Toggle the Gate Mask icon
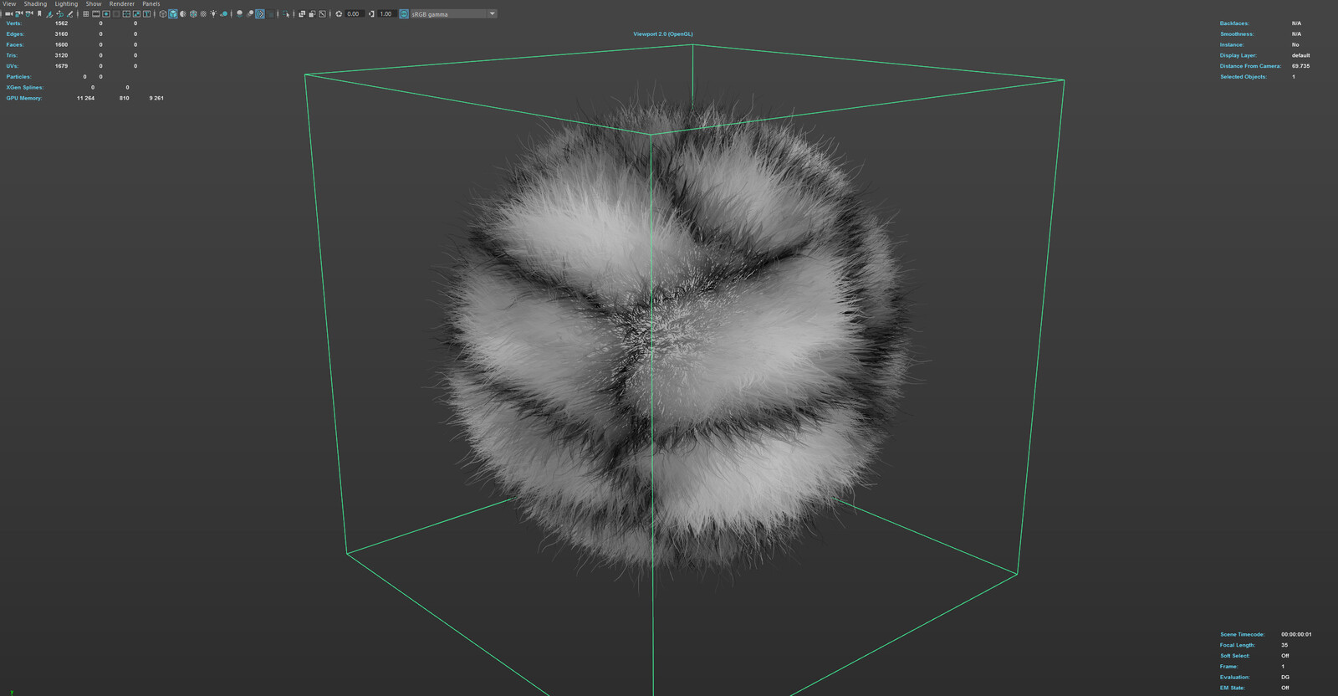Screen dimensions: 1338x696 [x=116, y=13]
